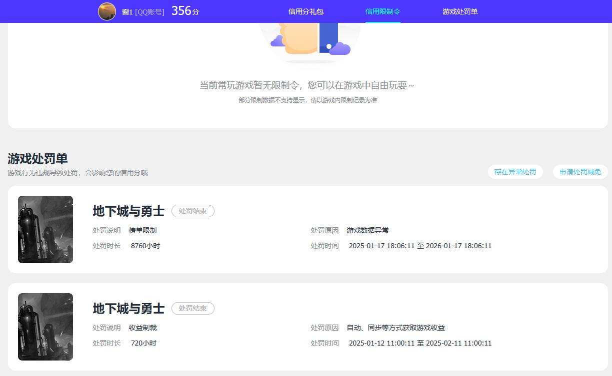Viewport: 612px width, 376px height.
Task: Click the user avatar in header
Action: pyautogui.click(x=107, y=11)
